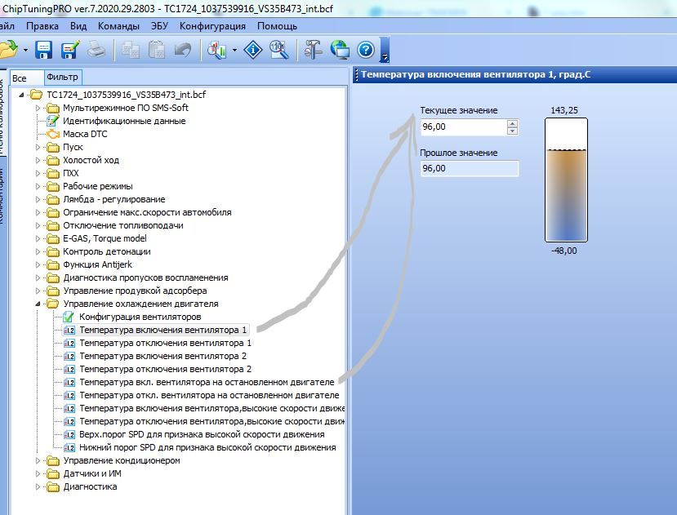Select Нижний порог SPD для признака высокой скорости
677x515 pixels.
[x=207, y=447]
